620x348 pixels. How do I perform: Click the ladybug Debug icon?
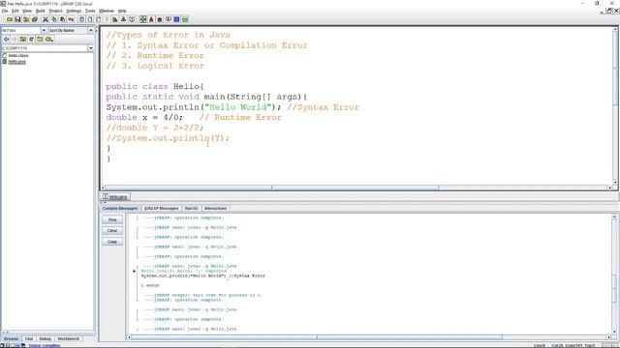160,19
